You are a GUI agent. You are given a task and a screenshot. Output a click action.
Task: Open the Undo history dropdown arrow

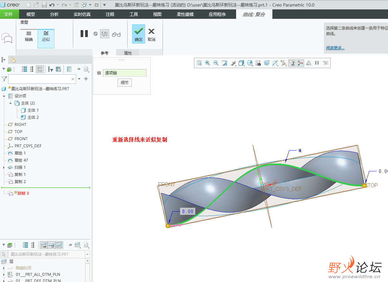coord(58,5)
